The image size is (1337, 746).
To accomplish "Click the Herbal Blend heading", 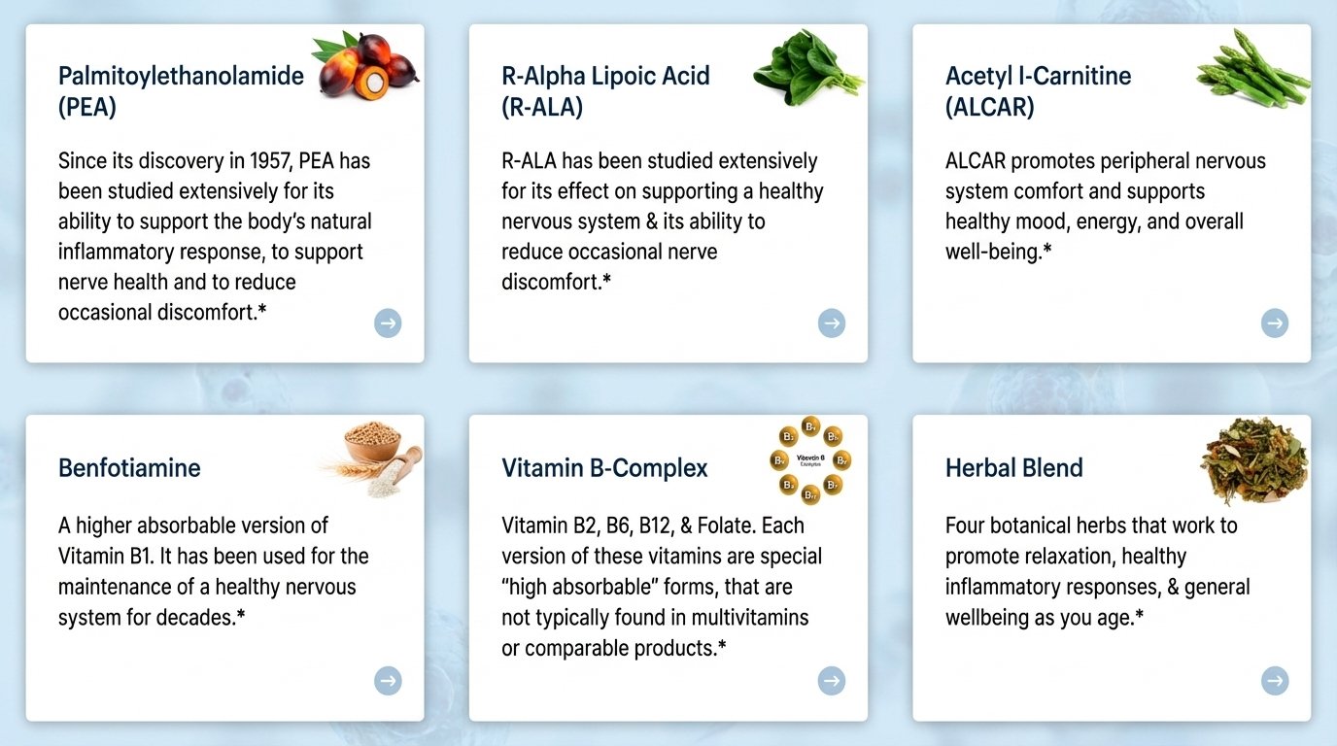I will (x=1013, y=468).
